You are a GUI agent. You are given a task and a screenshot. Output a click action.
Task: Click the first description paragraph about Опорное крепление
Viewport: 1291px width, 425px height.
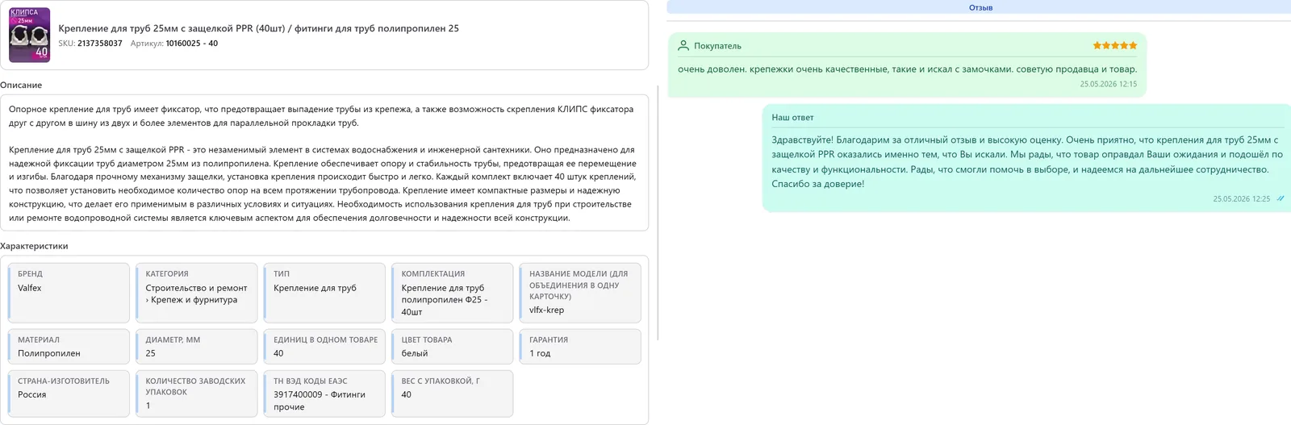point(321,116)
